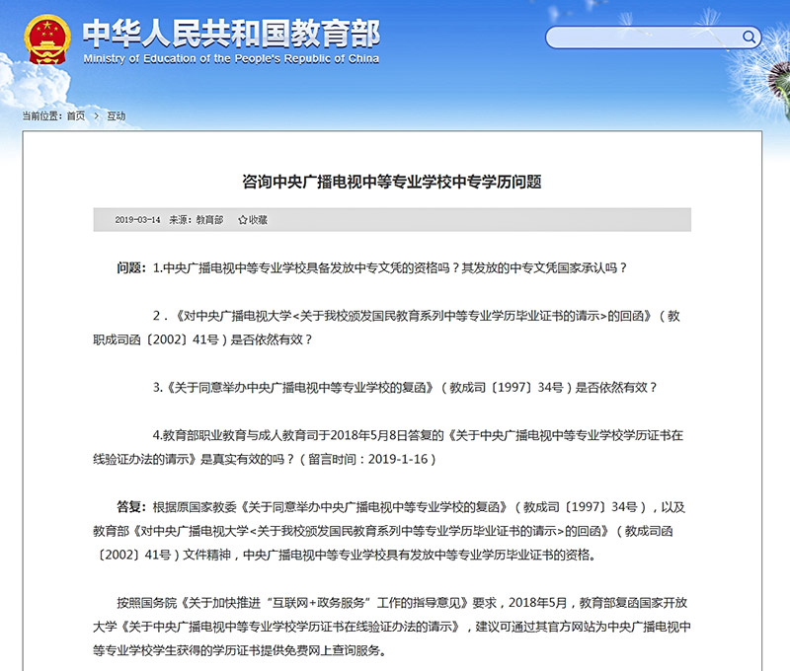
Task: Click the 当前位置 label
Action: [x=41, y=116]
